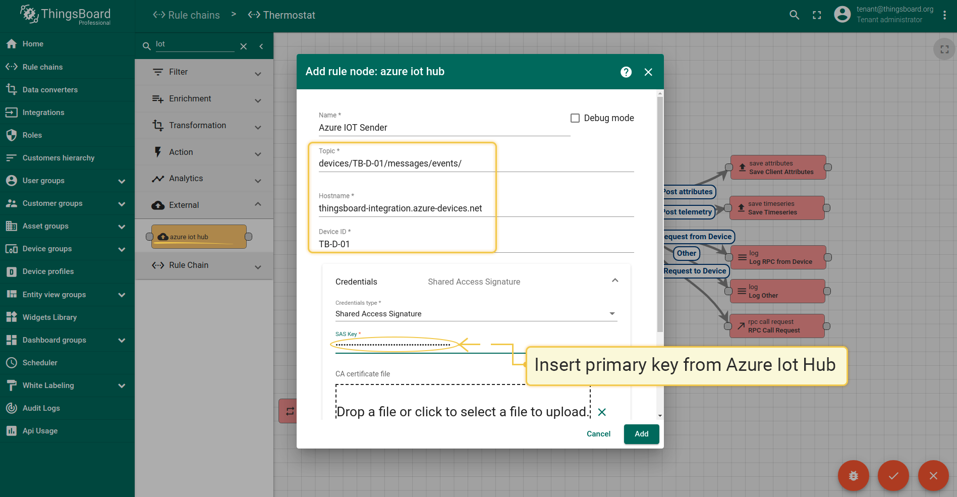Click the Add button
957x497 pixels.
click(x=642, y=434)
